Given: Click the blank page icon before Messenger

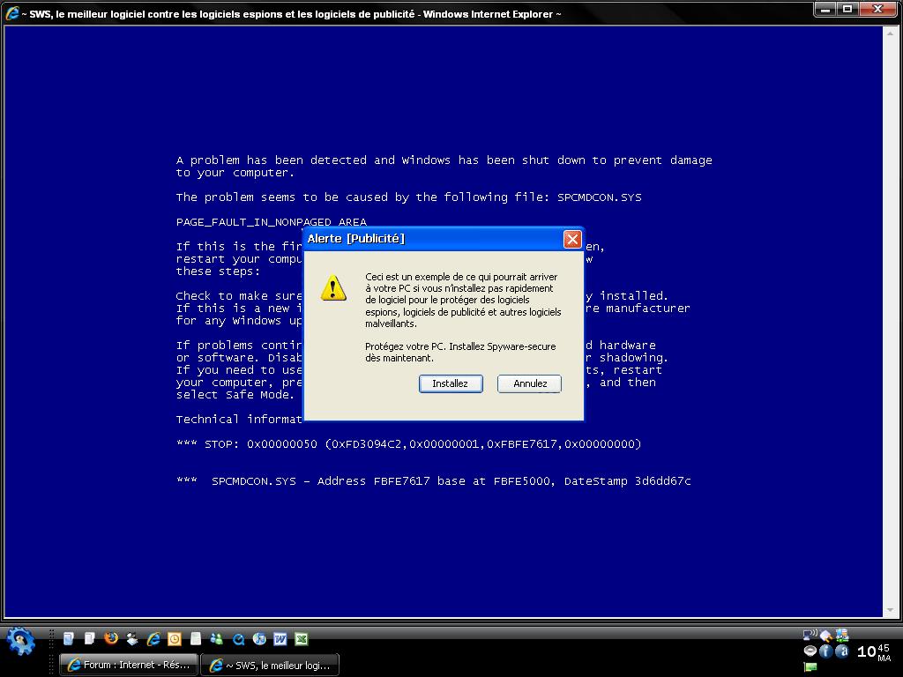Looking at the screenshot, I should (196, 639).
